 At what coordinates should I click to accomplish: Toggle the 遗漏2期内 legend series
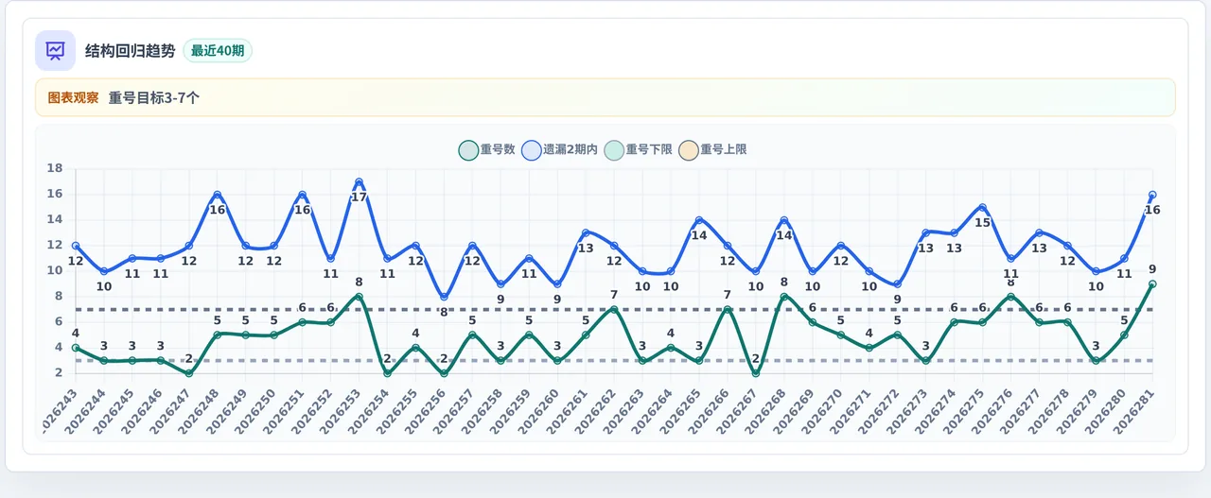coord(560,149)
